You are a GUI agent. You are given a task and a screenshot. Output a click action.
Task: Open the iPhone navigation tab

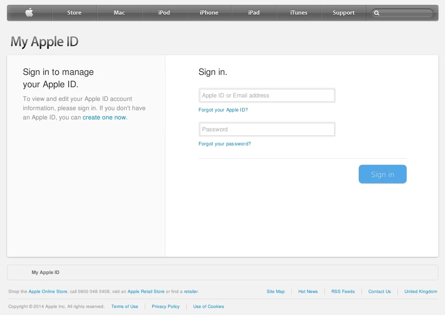click(209, 12)
